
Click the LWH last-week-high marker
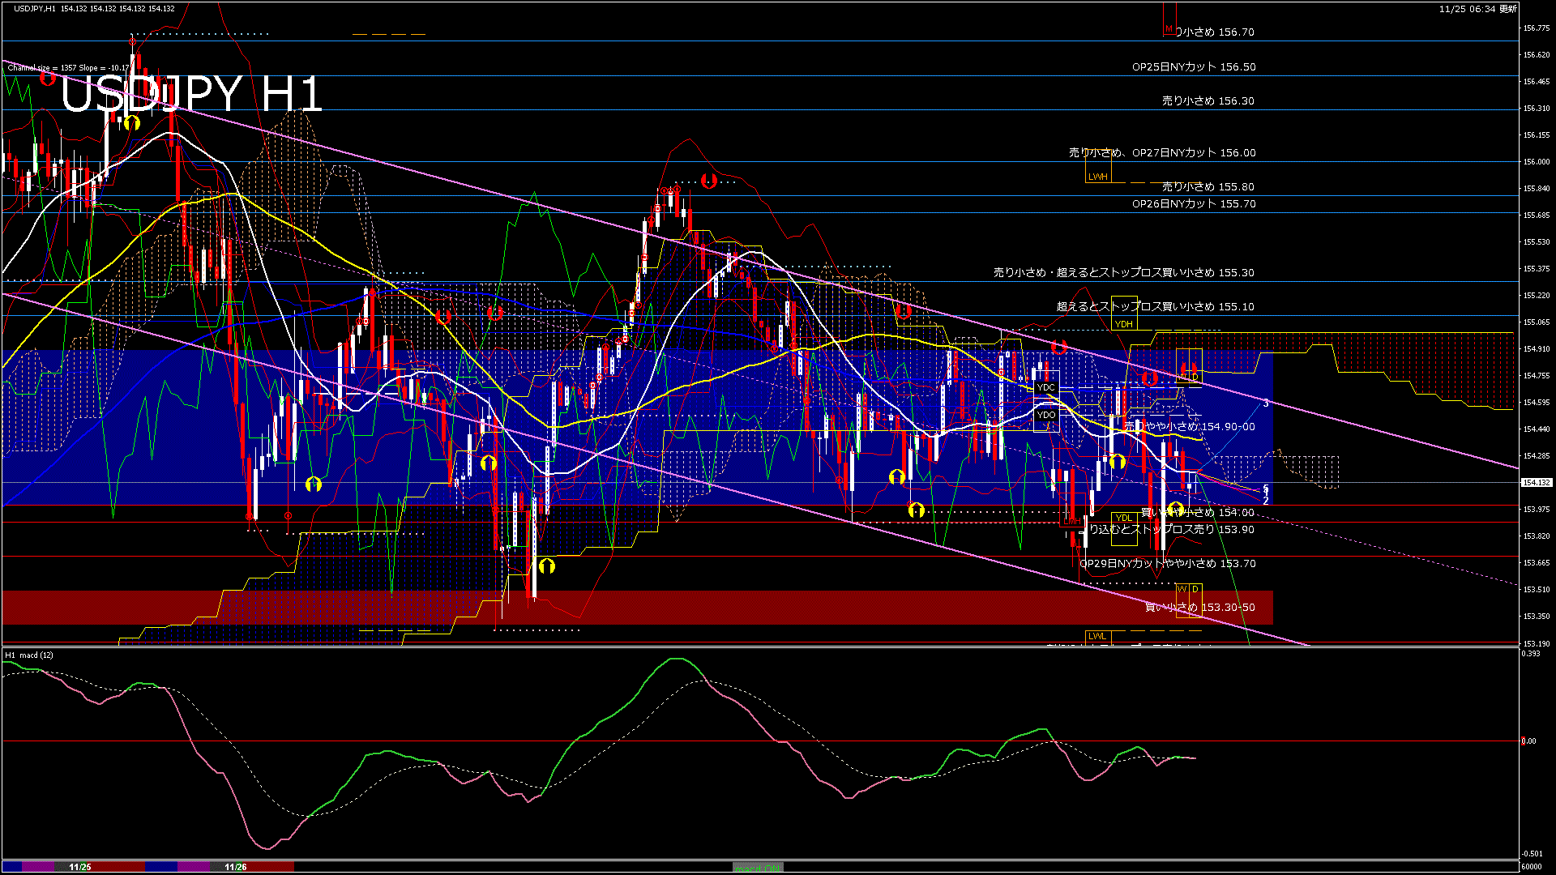point(1097,177)
